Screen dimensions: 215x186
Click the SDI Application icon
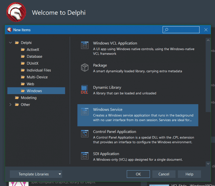[85, 156]
